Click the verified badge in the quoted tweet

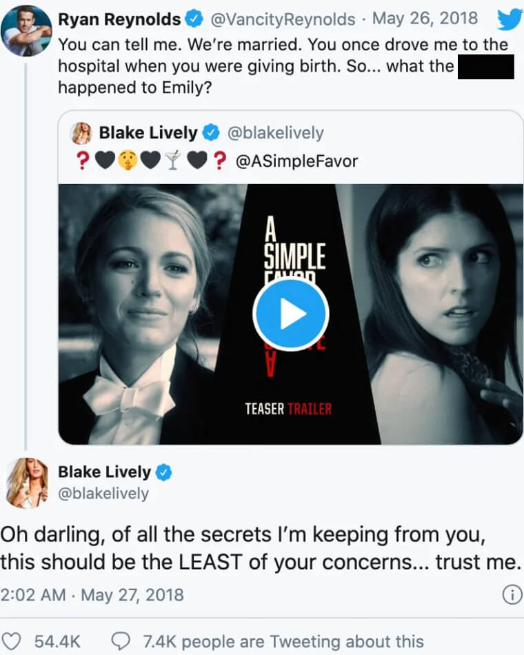[x=211, y=132]
